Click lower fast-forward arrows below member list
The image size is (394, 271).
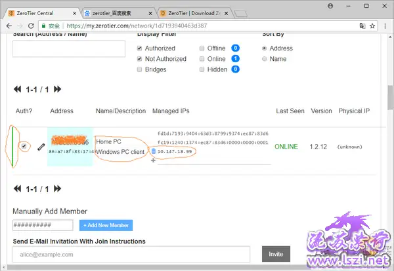click(x=58, y=189)
